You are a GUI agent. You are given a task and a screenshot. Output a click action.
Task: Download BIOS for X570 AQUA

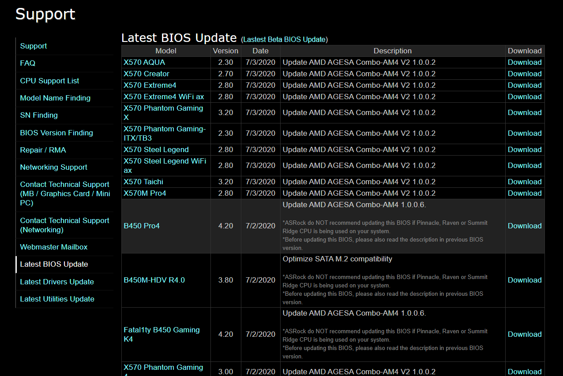[x=525, y=62]
